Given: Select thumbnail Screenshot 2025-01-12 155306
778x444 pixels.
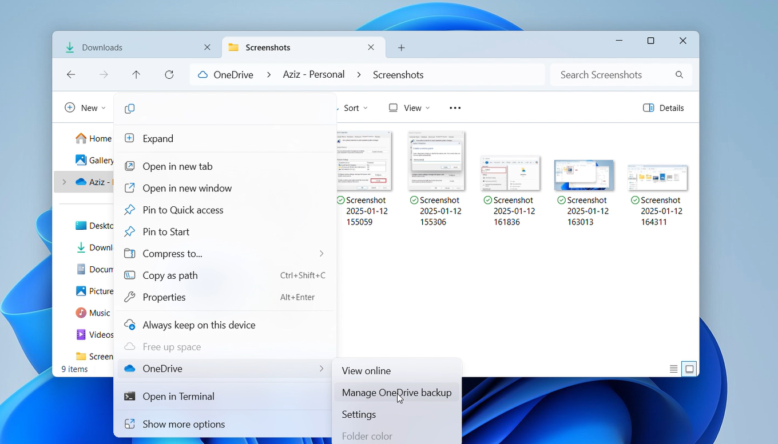Looking at the screenshot, I should pos(436,161).
